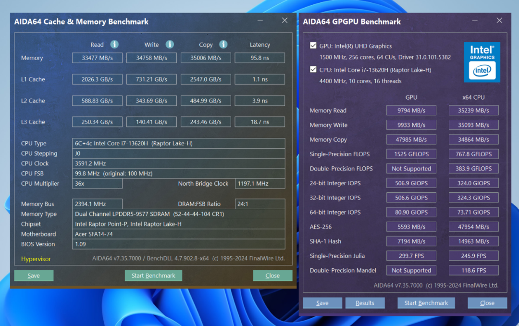
Task: Click Memory Copy value 35006 MB/s
Action: coord(206,58)
